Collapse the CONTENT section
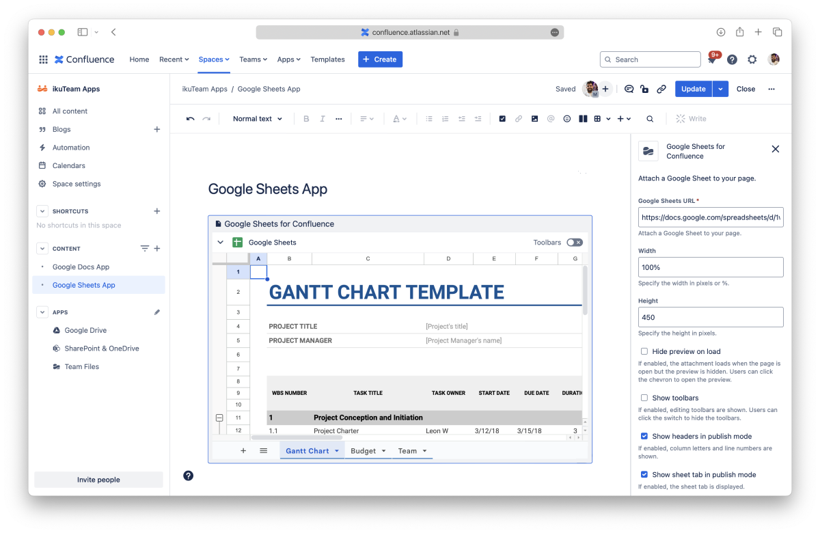This screenshot has width=820, height=533. click(x=42, y=249)
